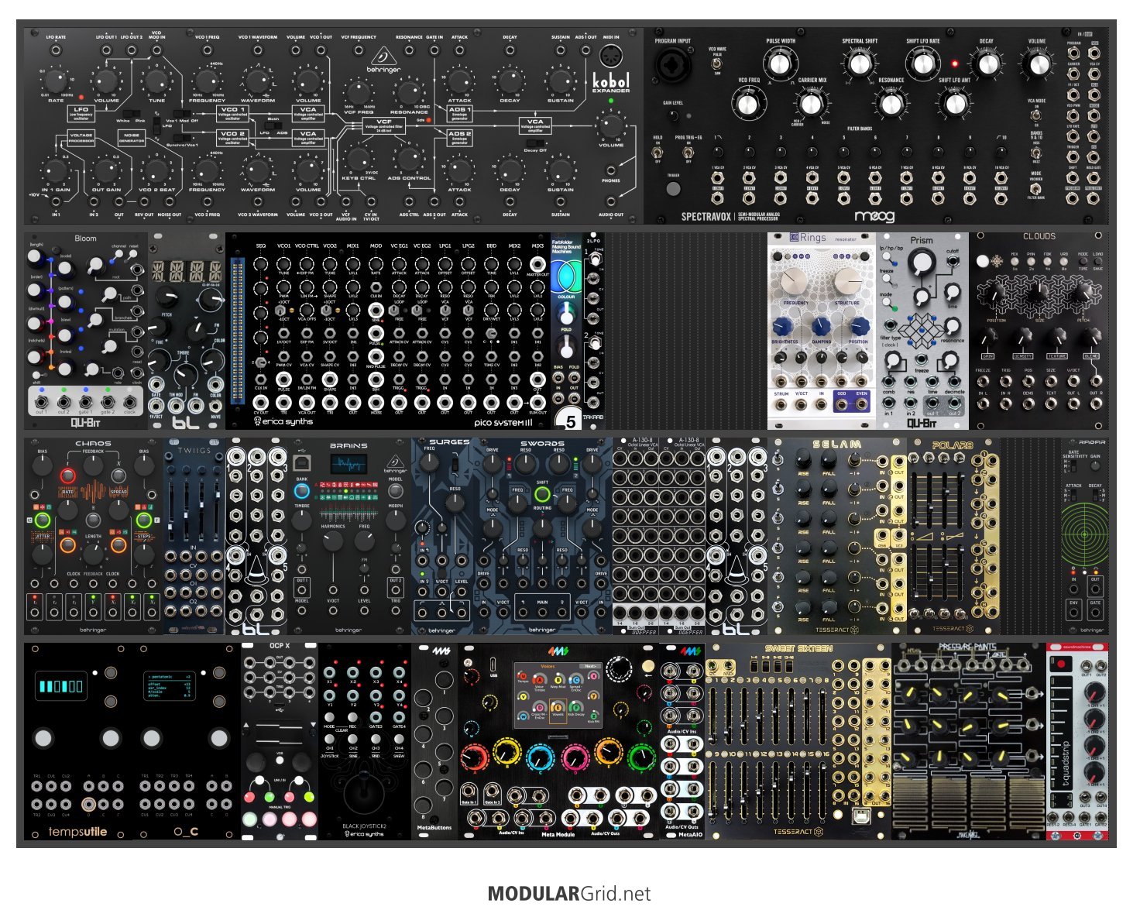Click the green F knob on Meta Module
Image resolution: width=1140 pixels, height=910 pixels.
[641, 758]
